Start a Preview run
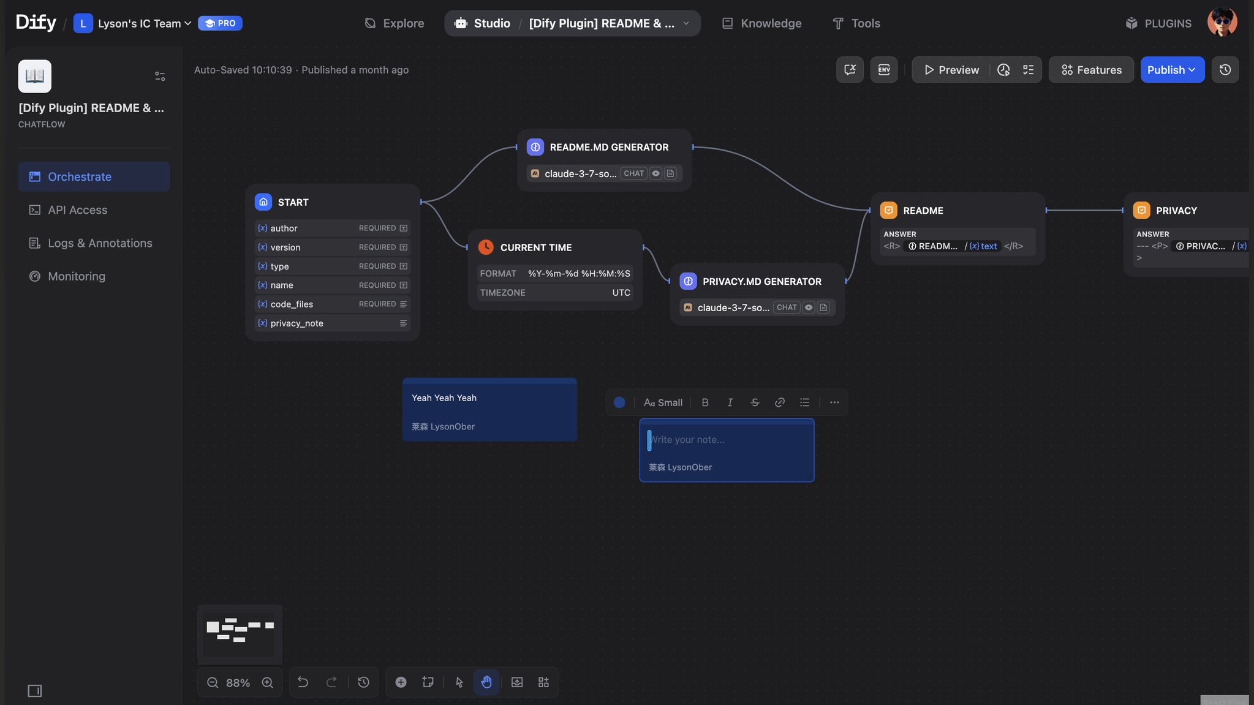This screenshot has height=705, width=1254. (951, 70)
